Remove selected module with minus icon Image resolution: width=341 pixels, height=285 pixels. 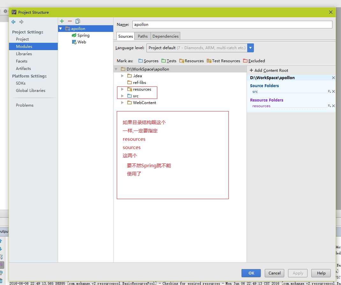tap(70, 21)
